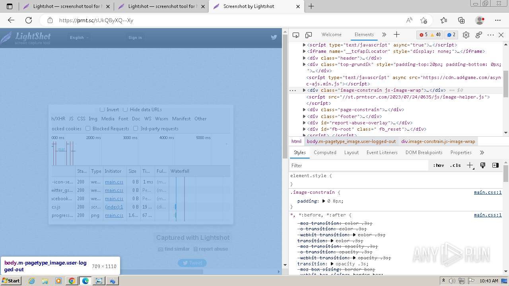Toggle the rendering emulation paintbrush icon

483,165
